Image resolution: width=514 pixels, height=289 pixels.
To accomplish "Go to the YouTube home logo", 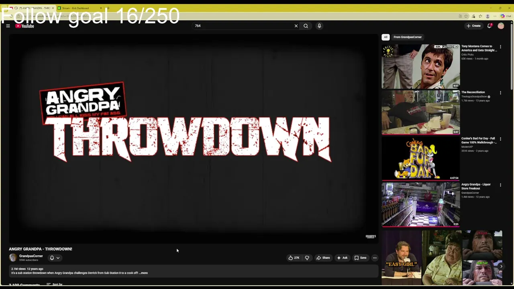I will pyautogui.click(x=24, y=26).
